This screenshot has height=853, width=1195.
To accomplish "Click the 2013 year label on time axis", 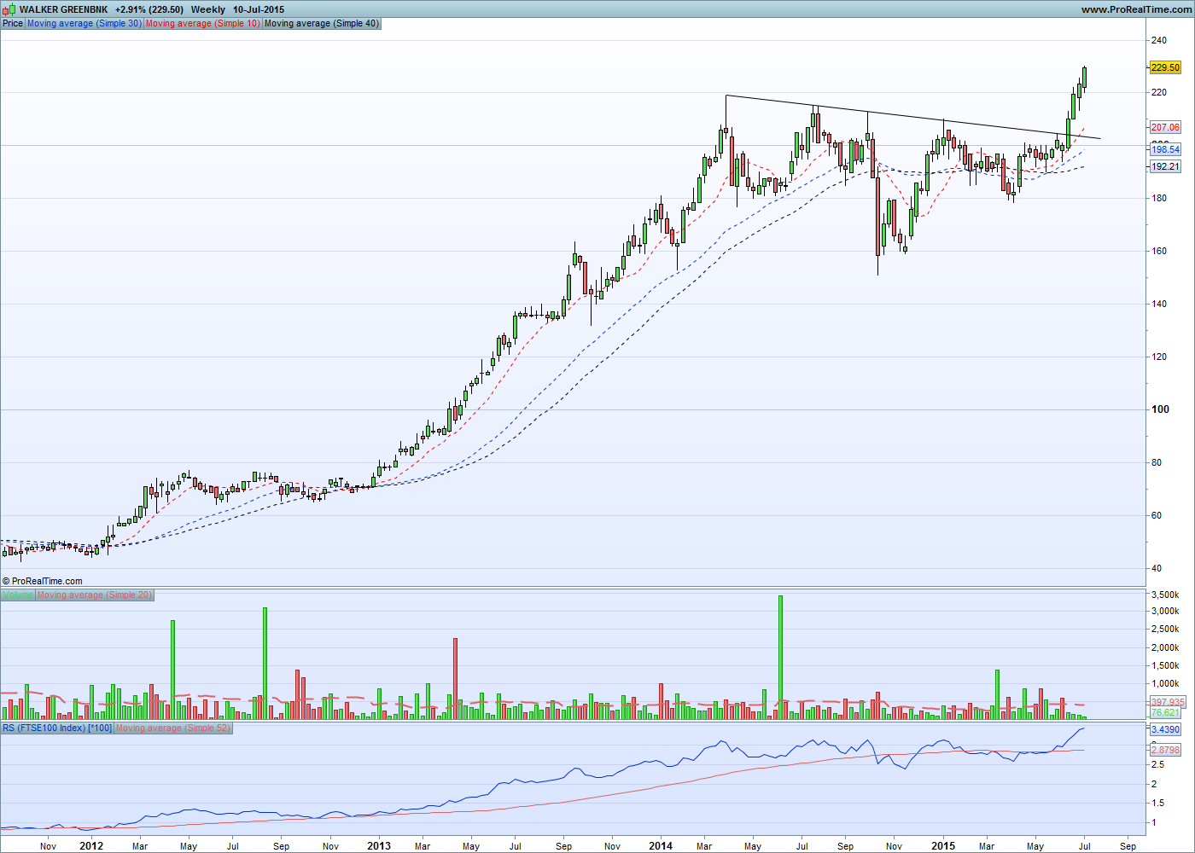I will [379, 846].
